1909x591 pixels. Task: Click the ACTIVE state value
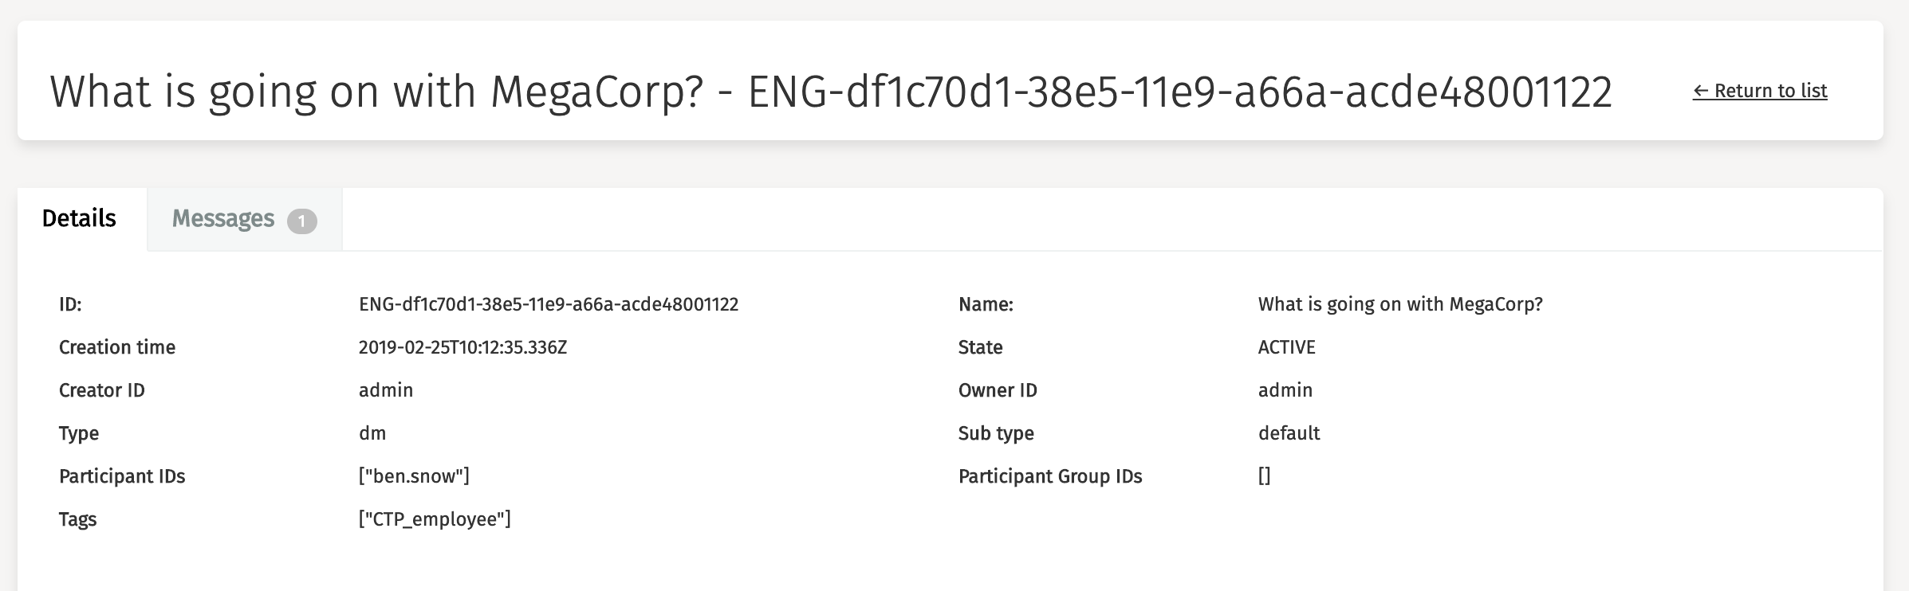(1287, 347)
